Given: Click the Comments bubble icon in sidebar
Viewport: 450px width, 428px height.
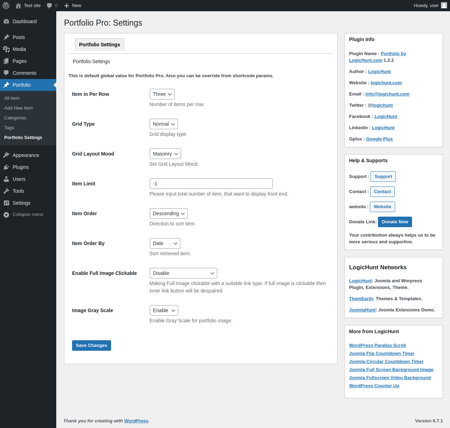Looking at the screenshot, I should [x=6, y=73].
